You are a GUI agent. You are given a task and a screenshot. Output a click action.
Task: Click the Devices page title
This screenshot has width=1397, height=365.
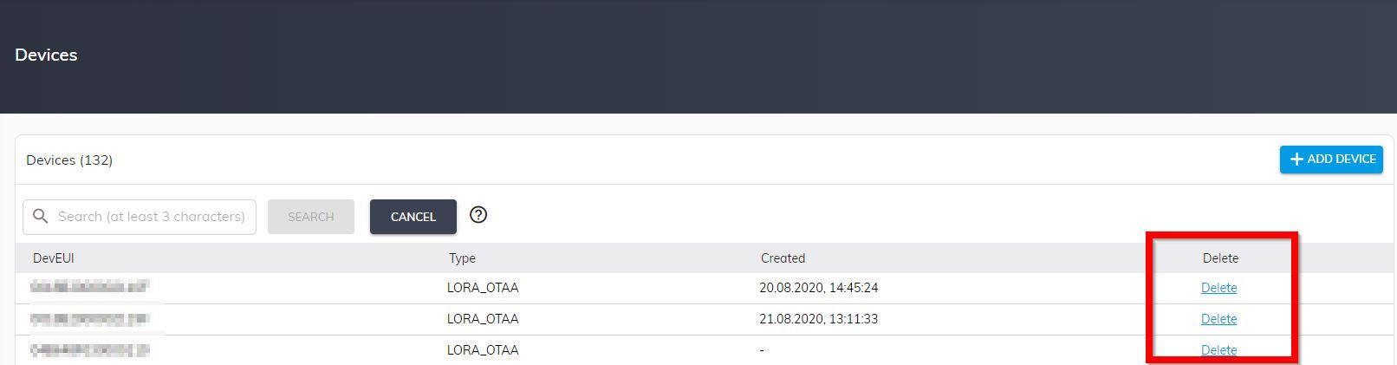tap(46, 55)
